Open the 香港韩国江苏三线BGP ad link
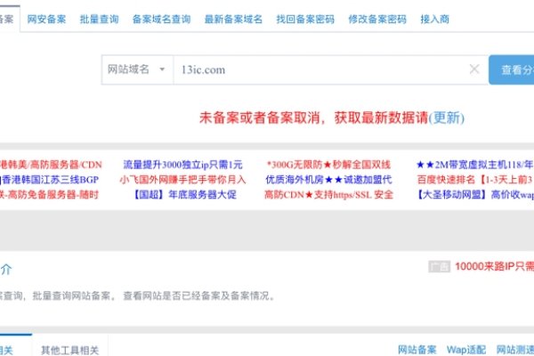 click(49, 180)
